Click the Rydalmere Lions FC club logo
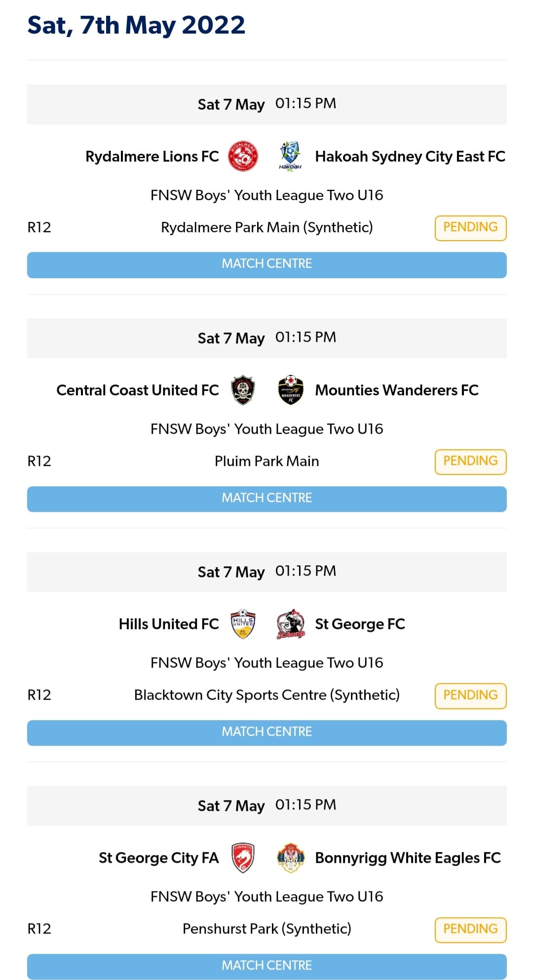 pos(243,157)
